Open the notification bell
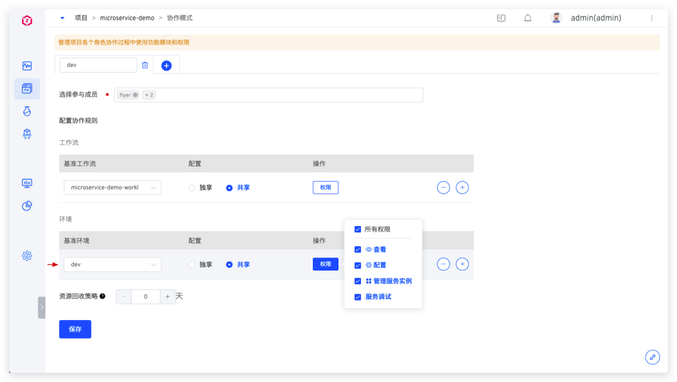 528,18
